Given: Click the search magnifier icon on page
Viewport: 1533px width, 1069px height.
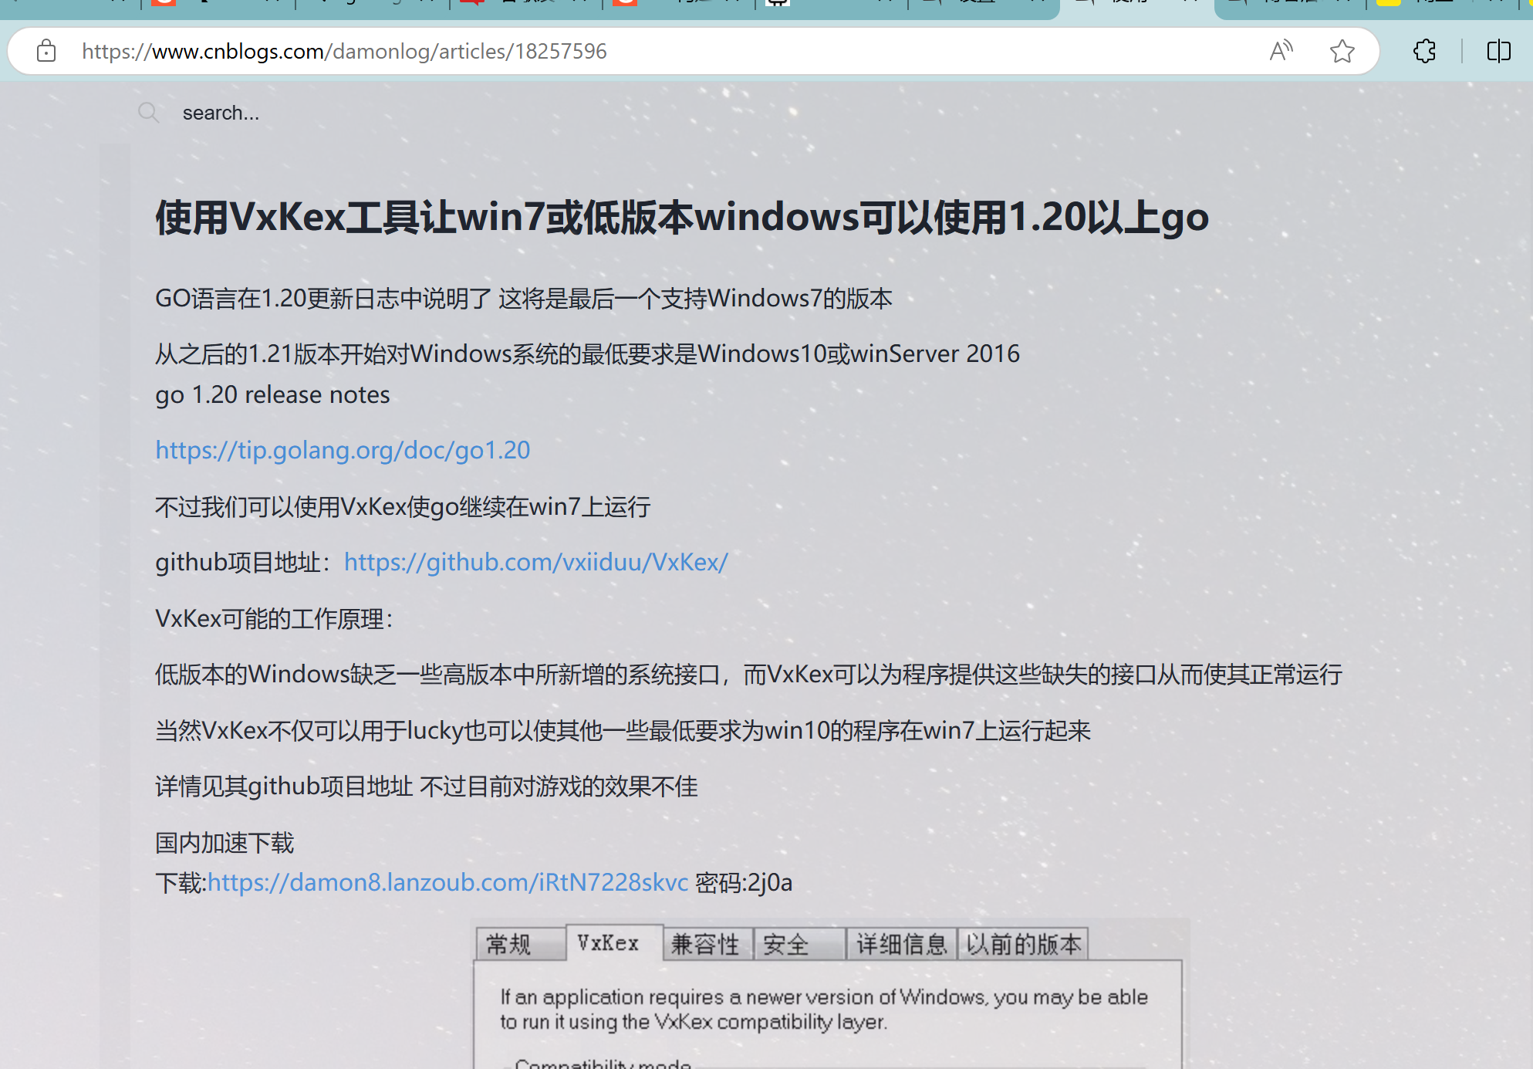Looking at the screenshot, I should (147, 113).
